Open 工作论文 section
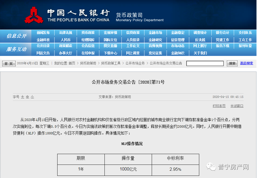Screen dimensions: 257x178 (133, 46)
